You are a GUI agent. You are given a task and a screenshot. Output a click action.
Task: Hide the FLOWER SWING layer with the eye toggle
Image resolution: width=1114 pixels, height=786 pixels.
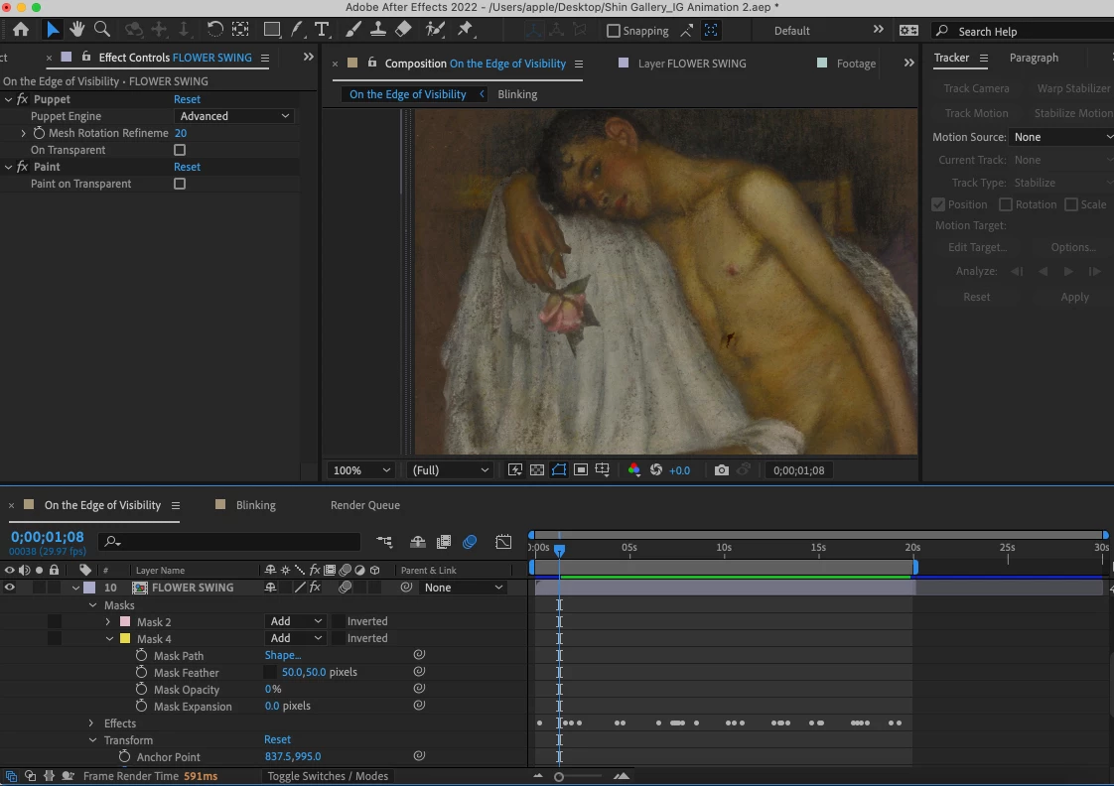tap(10, 588)
